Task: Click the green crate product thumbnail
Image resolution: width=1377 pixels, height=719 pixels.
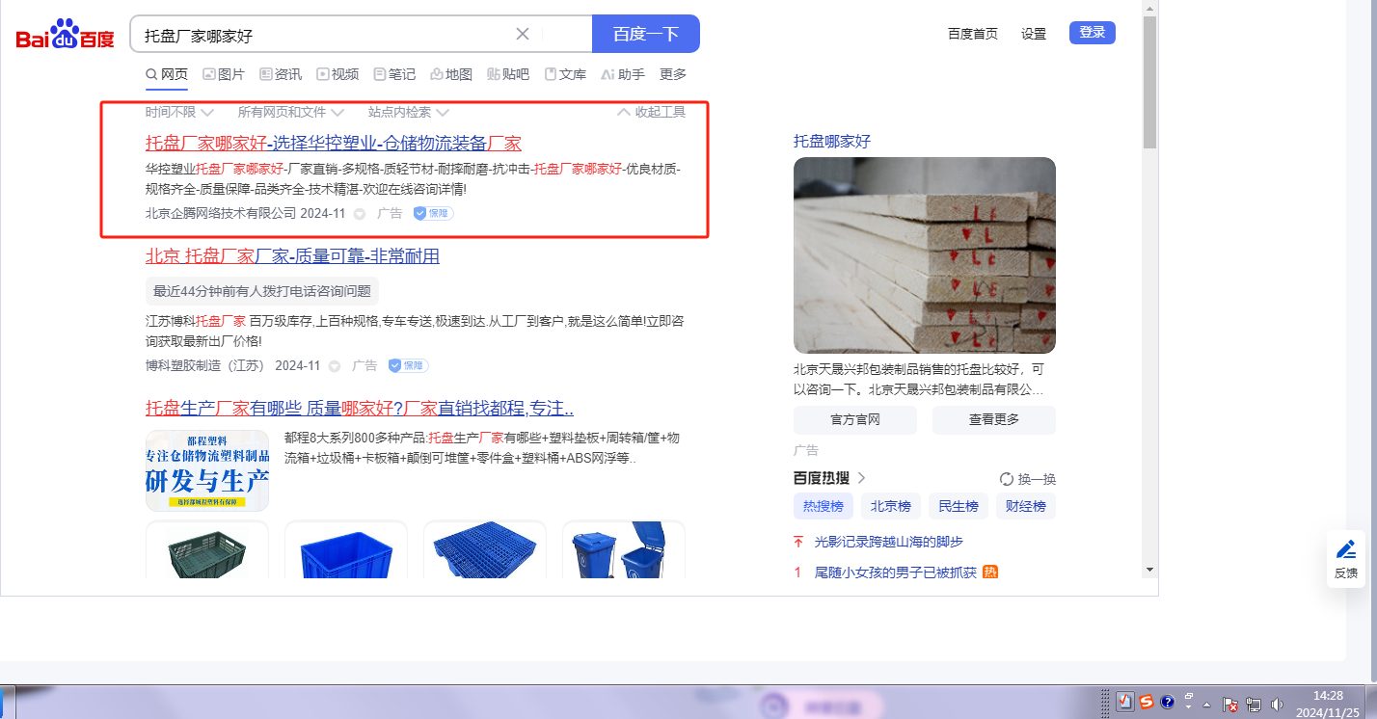Action: pos(207,549)
